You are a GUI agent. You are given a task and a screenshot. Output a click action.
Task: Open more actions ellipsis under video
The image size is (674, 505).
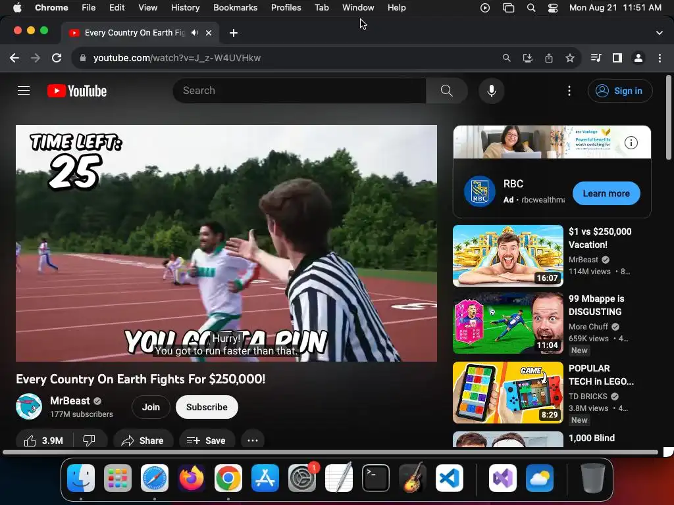(x=253, y=441)
